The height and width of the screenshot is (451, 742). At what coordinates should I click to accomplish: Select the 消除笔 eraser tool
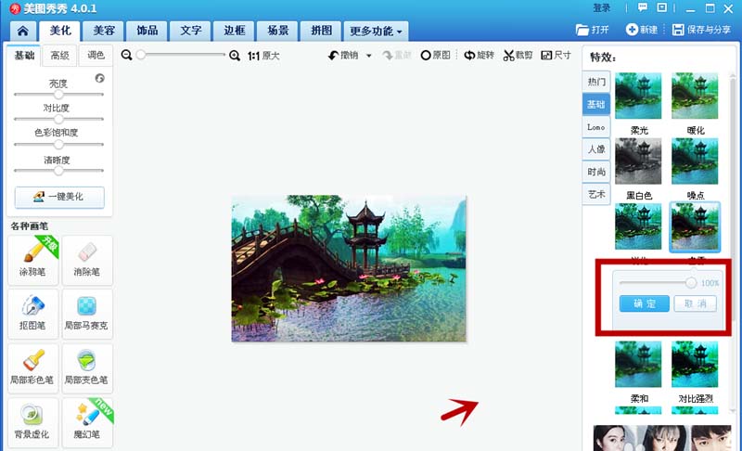(x=87, y=260)
